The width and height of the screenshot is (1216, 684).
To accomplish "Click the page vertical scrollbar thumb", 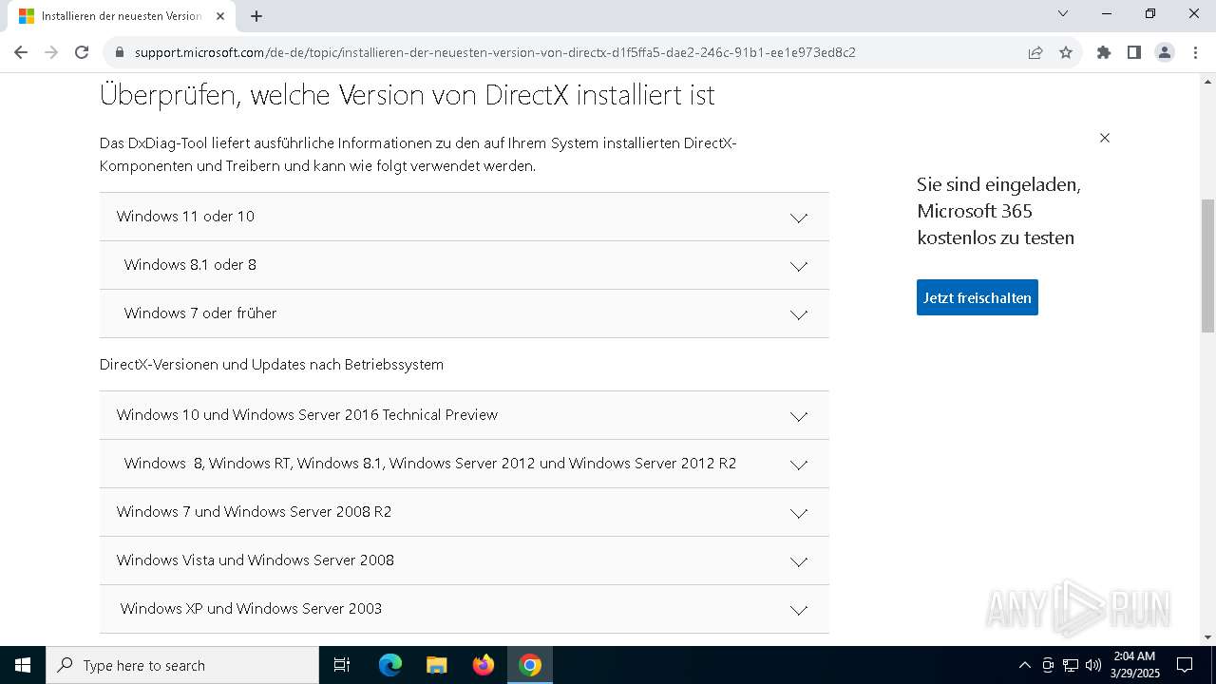I will (x=1207, y=266).
